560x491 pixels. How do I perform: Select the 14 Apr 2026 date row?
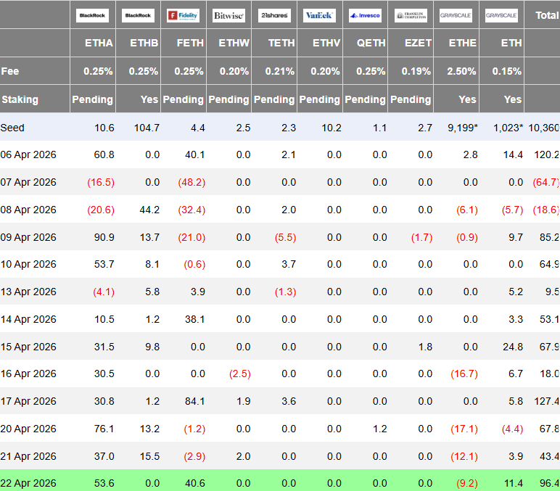[x=280, y=319]
